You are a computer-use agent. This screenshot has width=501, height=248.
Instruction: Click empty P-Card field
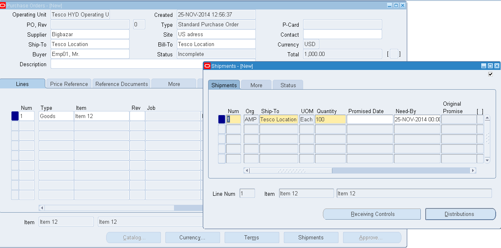[343, 24]
